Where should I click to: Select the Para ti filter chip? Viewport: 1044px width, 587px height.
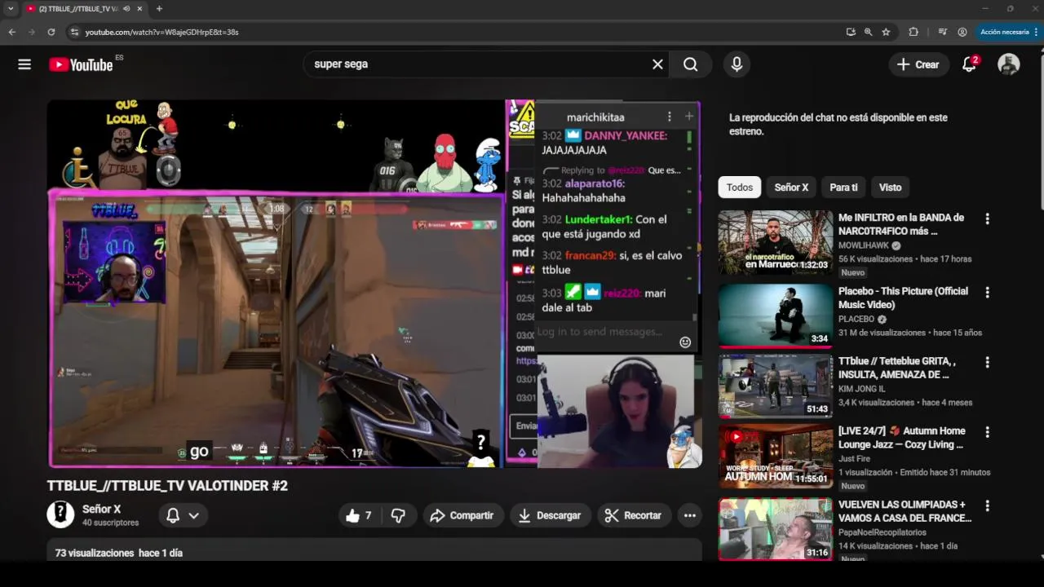pos(843,188)
